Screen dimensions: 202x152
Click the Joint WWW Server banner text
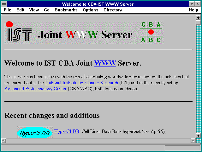85,35
